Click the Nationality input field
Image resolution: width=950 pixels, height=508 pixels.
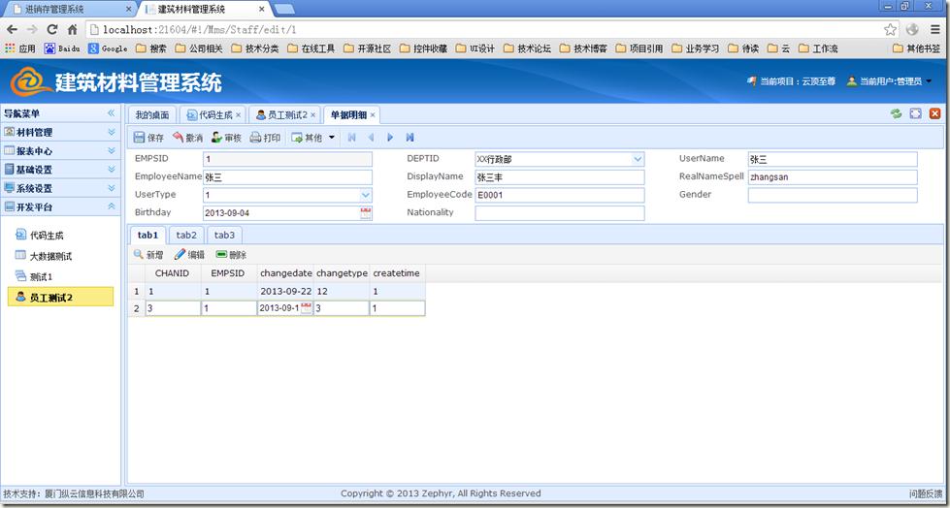(x=559, y=213)
